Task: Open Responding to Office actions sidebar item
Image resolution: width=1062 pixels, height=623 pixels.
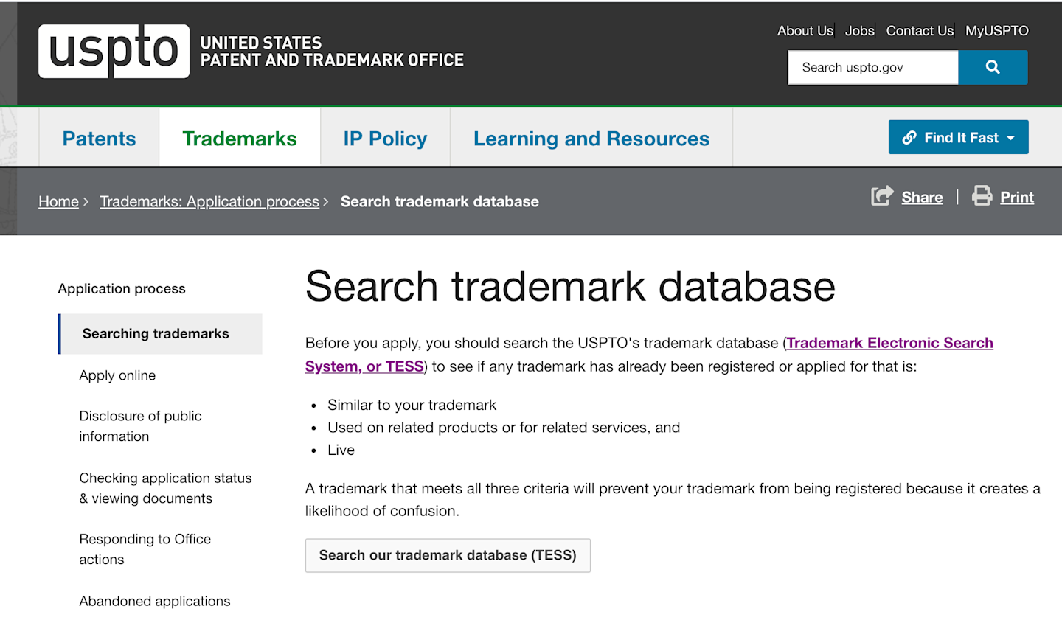Action: point(145,549)
